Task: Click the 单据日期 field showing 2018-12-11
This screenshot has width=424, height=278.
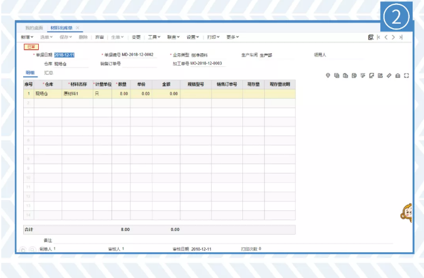Action: coord(65,55)
